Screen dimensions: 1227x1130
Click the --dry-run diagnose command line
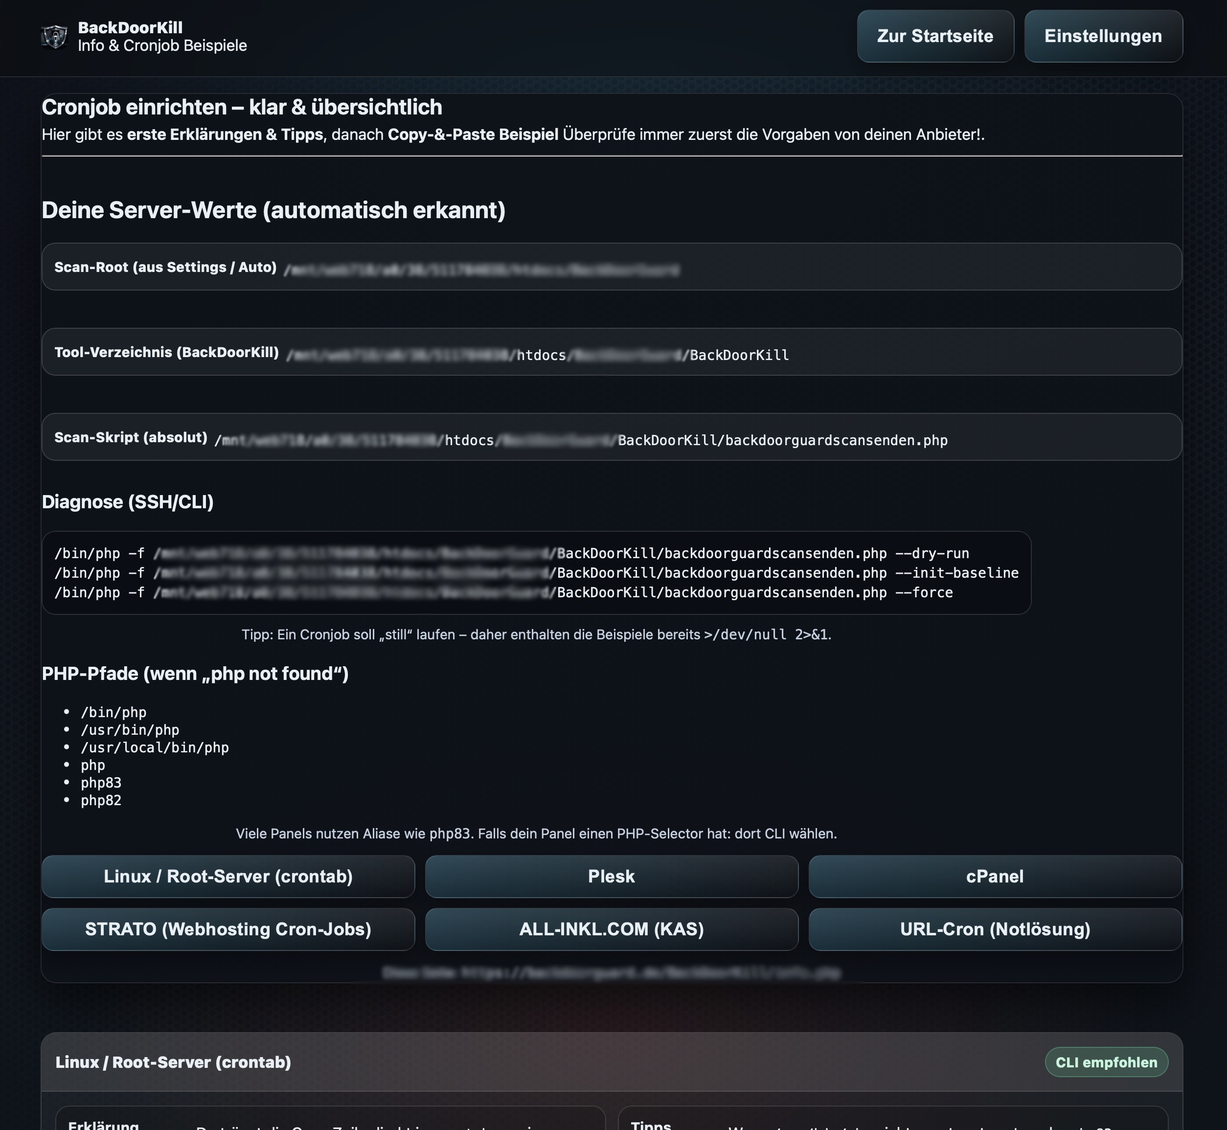[511, 553]
